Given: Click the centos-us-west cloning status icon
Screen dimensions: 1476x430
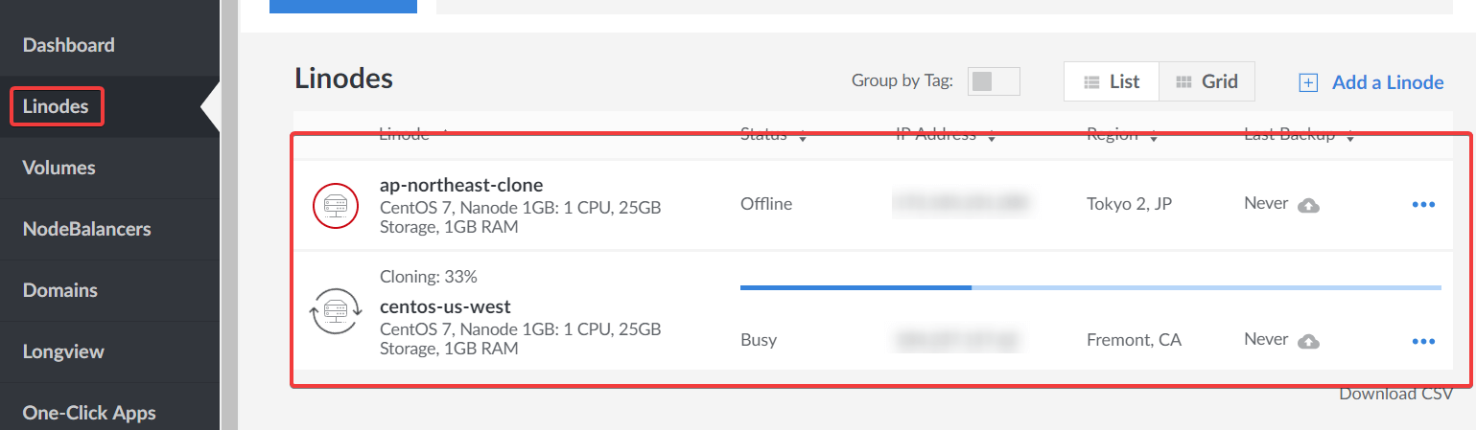Looking at the screenshot, I should [x=335, y=312].
